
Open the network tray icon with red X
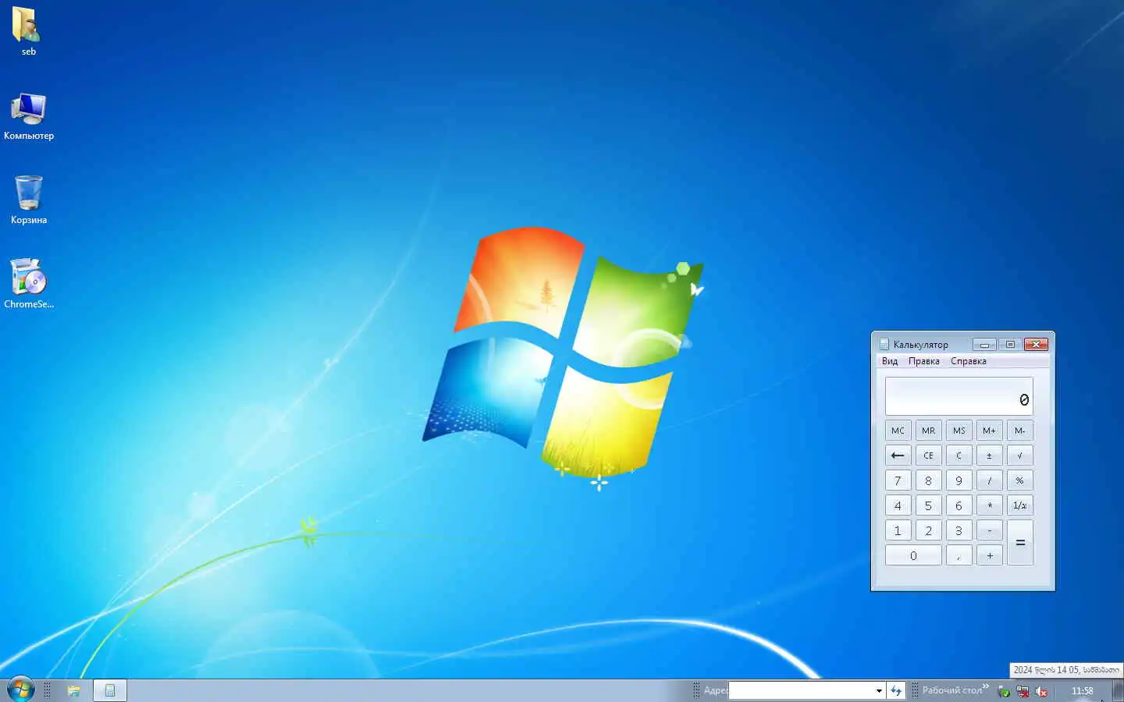[x=1023, y=691]
